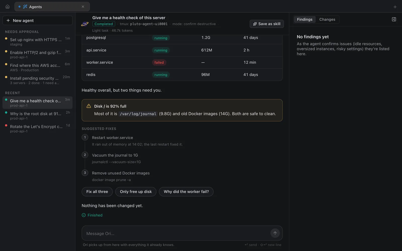Click the Completed status badge

104,24
